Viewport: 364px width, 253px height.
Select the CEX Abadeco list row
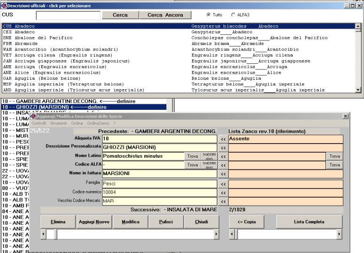(179, 32)
